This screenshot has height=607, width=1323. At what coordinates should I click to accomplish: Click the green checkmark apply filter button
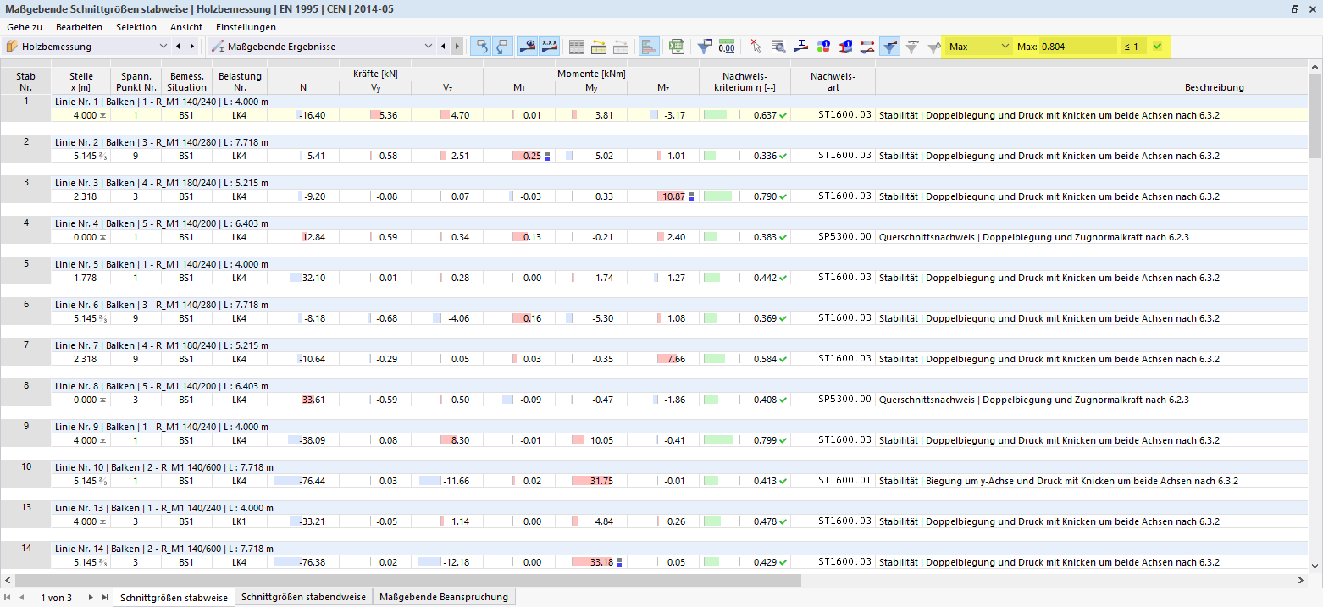pyautogui.click(x=1157, y=47)
